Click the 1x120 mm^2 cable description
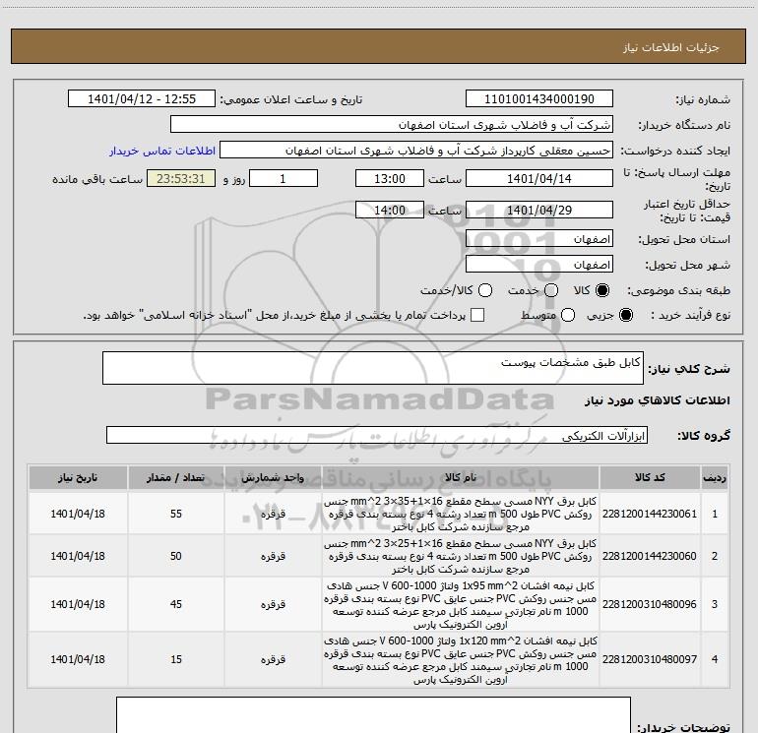This screenshot has width=758, height=733. pyautogui.click(x=461, y=659)
